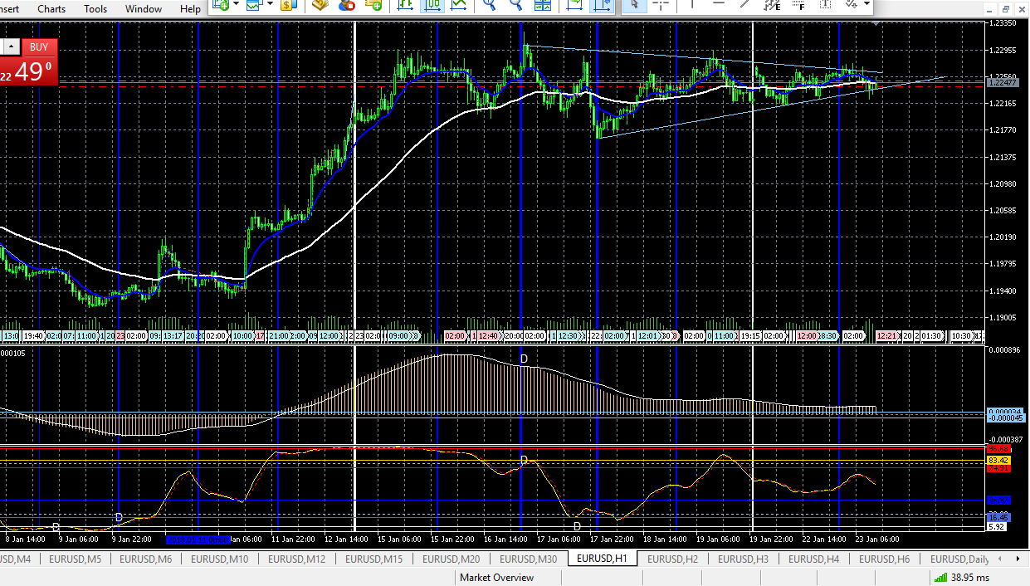
Task: Toggle the chart shift icon
Action: (601, 4)
